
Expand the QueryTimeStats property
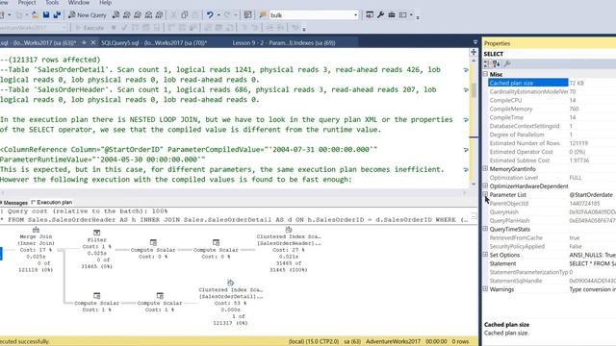coord(485,229)
